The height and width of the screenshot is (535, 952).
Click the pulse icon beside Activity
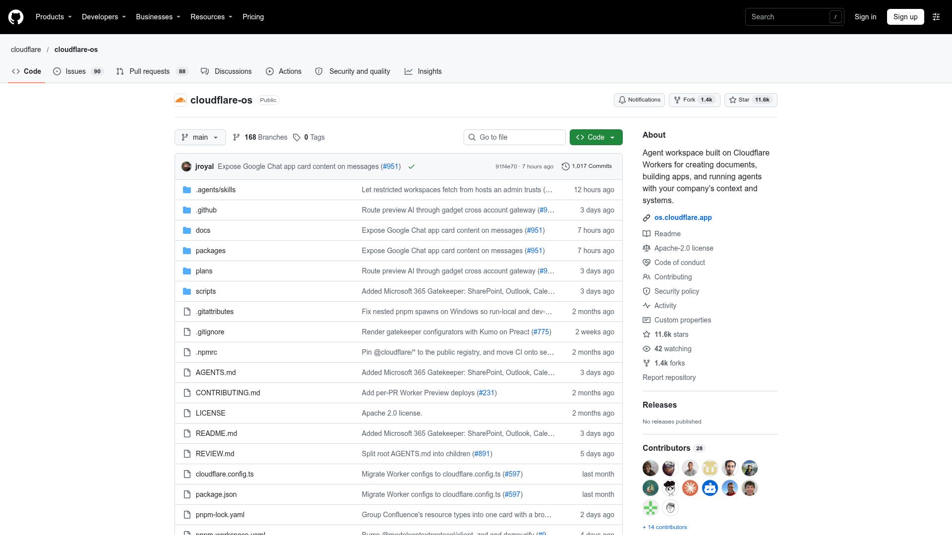pyautogui.click(x=647, y=306)
